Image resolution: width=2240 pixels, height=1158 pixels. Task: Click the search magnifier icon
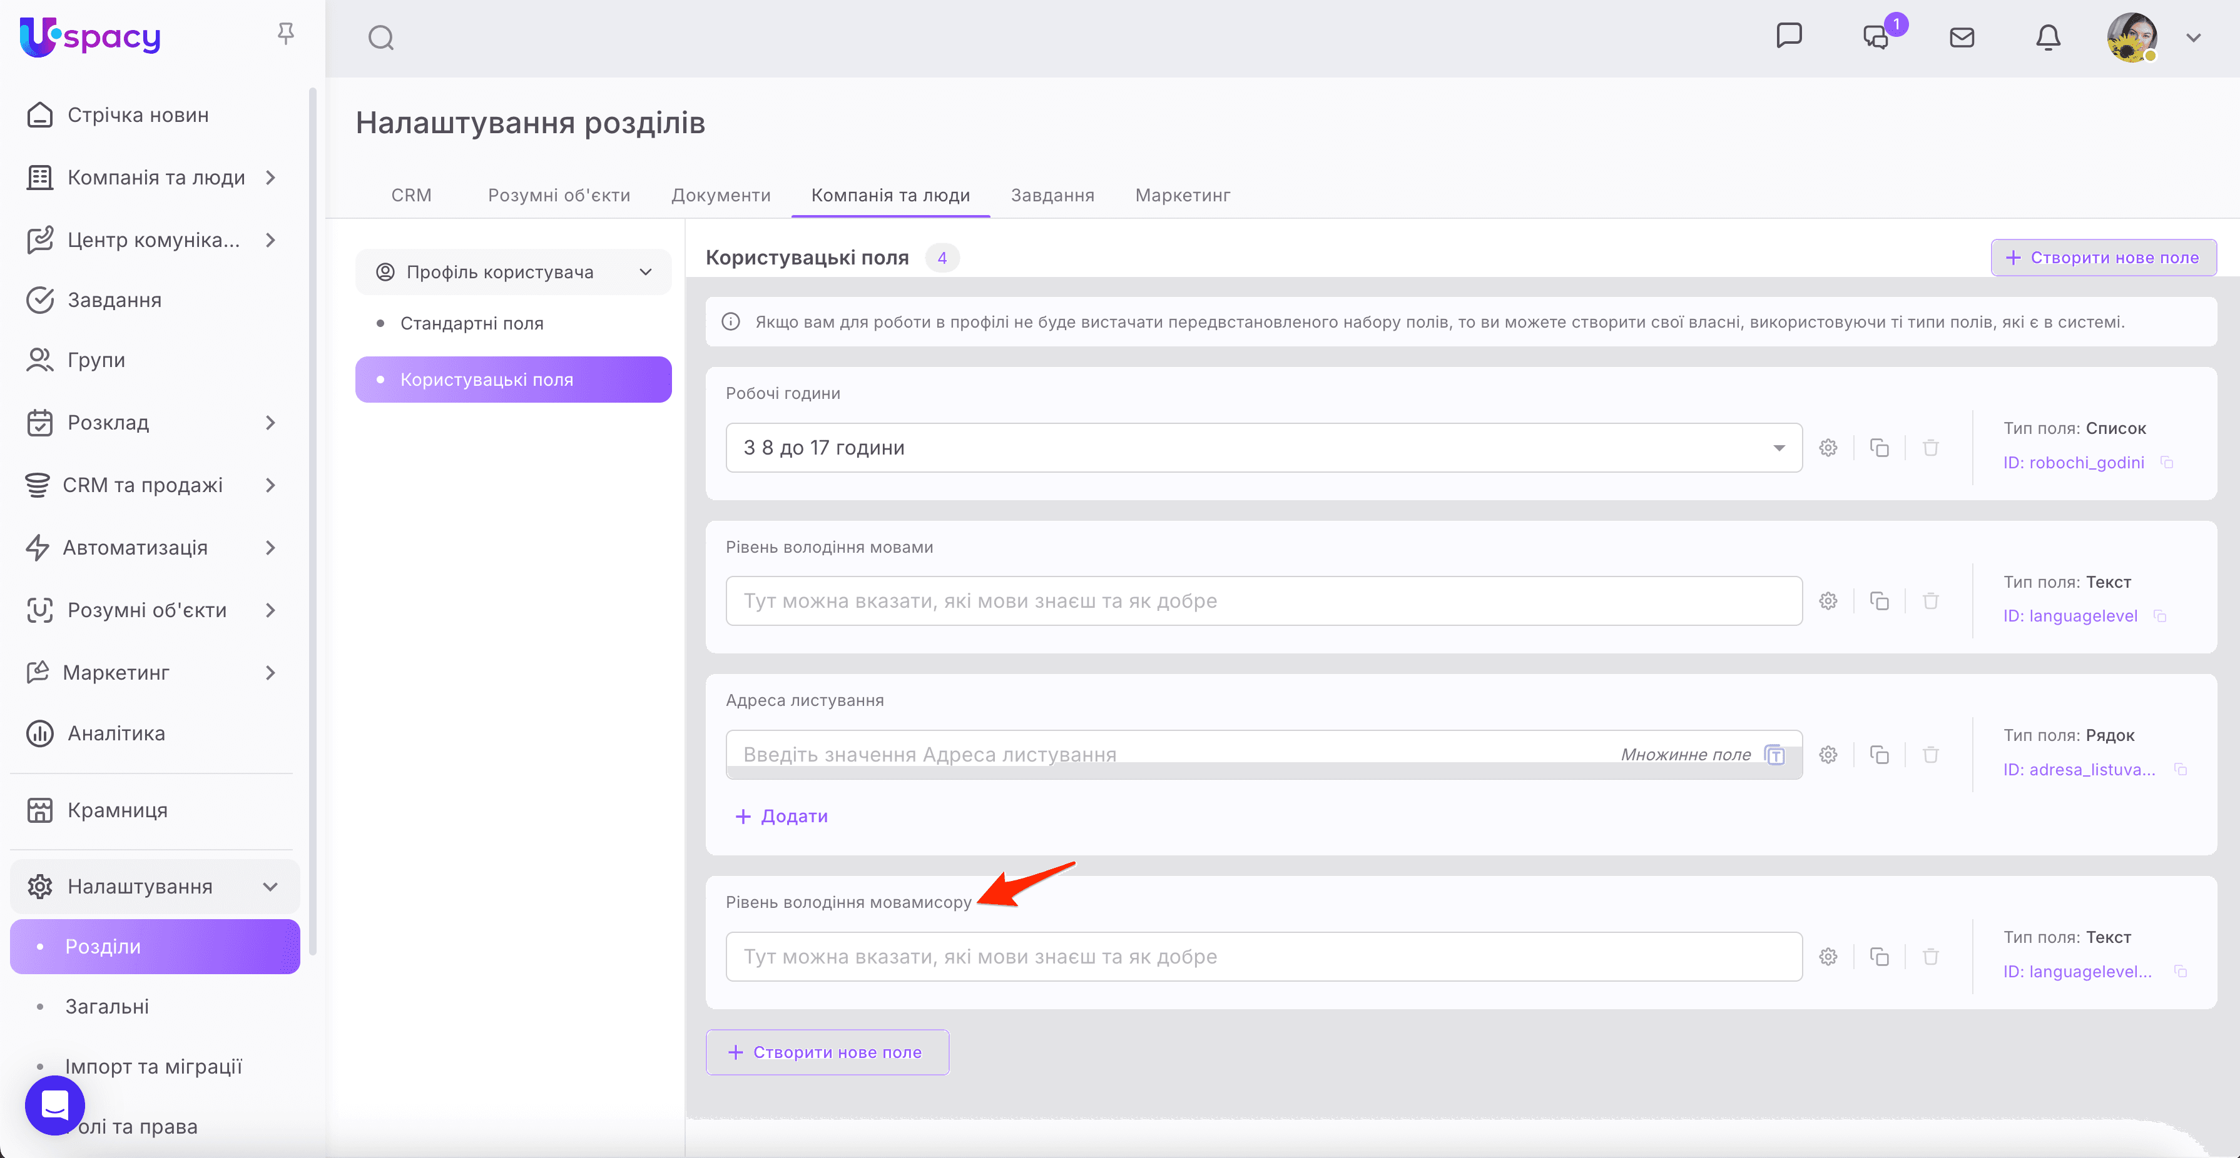click(x=381, y=38)
